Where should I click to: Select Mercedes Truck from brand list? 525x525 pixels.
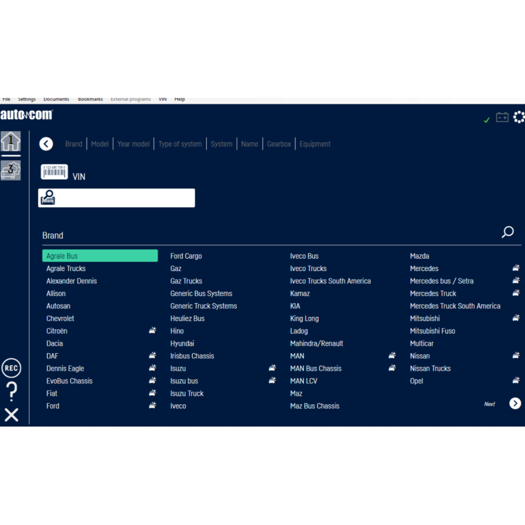[433, 293]
